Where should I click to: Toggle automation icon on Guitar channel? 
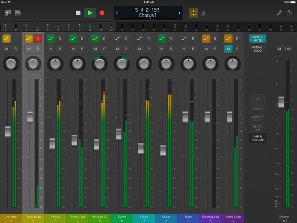tap(162, 39)
